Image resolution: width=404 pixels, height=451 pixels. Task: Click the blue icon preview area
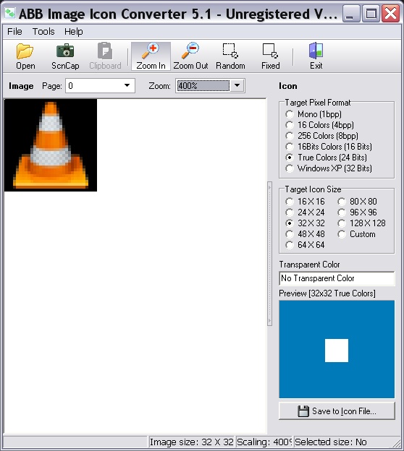337,349
